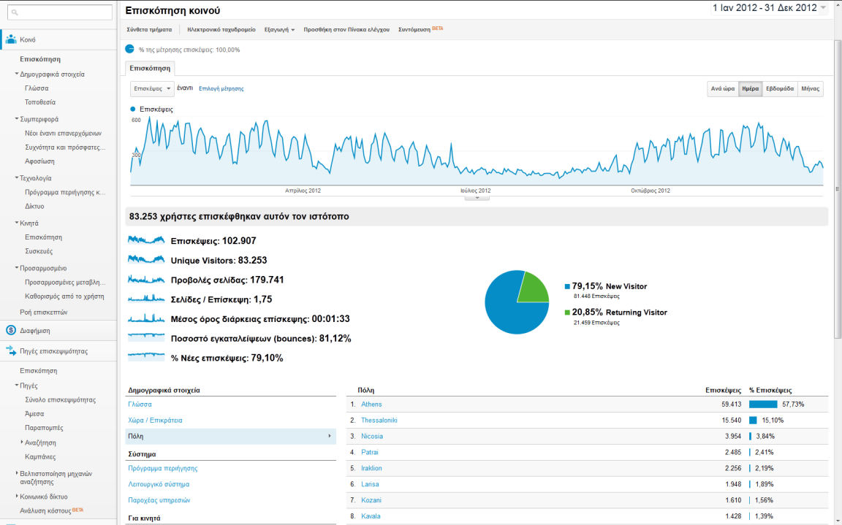
Task: Open the Επισκέψεις metric dropdown
Action: coord(152,88)
